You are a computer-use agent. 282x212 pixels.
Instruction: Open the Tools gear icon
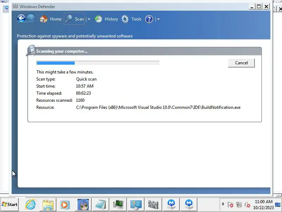click(125, 19)
